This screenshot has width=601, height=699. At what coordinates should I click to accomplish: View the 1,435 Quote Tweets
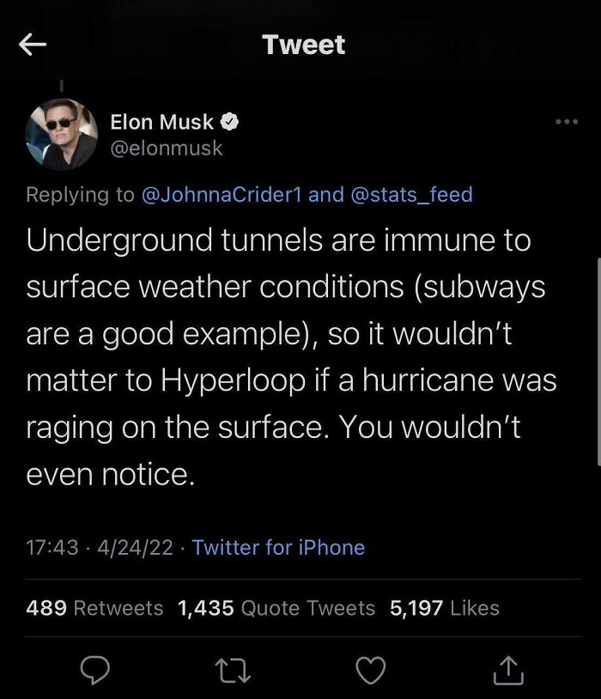pyautogui.click(x=276, y=608)
